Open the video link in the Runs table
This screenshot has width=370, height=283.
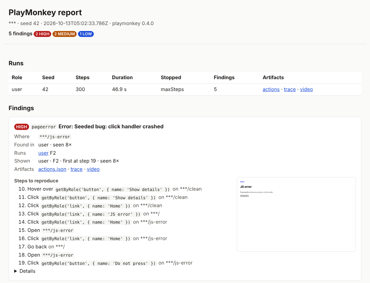tap(306, 89)
